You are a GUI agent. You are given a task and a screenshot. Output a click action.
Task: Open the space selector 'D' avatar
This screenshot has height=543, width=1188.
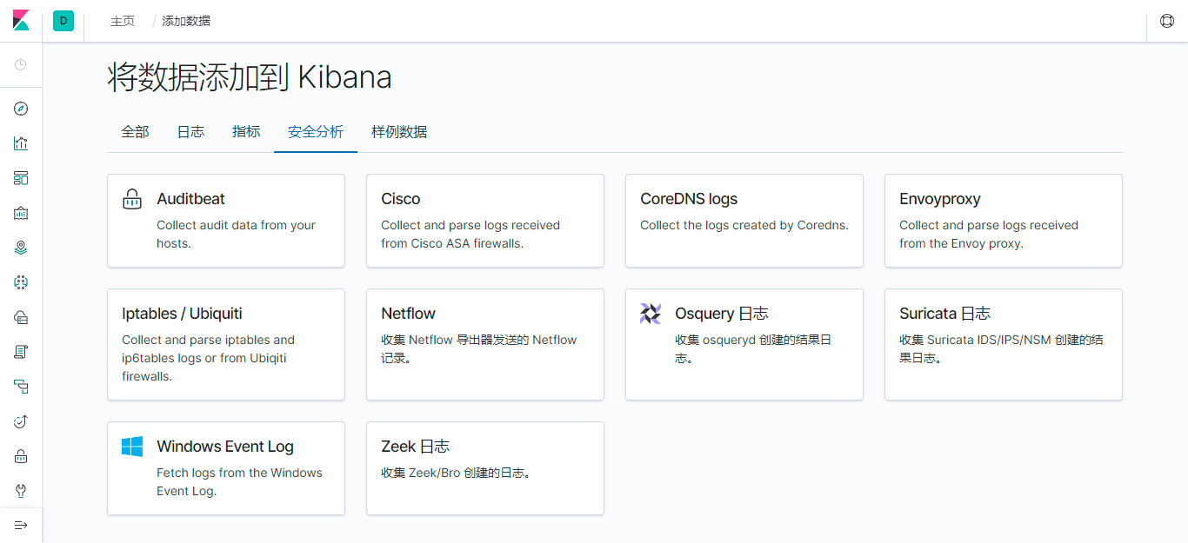point(63,21)
